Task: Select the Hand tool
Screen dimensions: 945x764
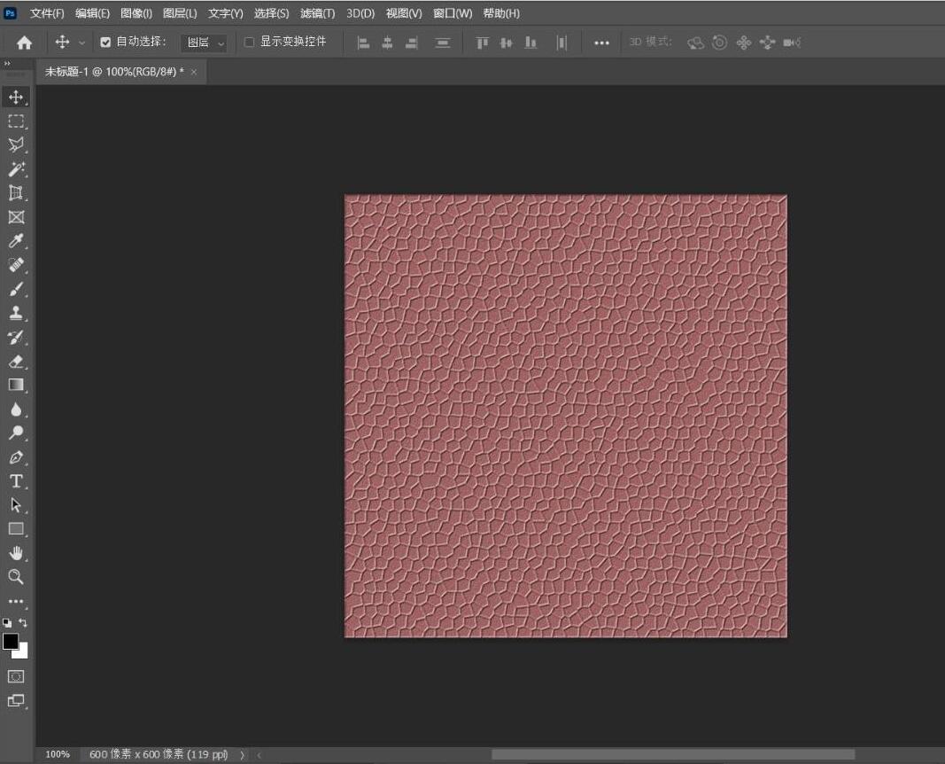Action: point(16,553)
